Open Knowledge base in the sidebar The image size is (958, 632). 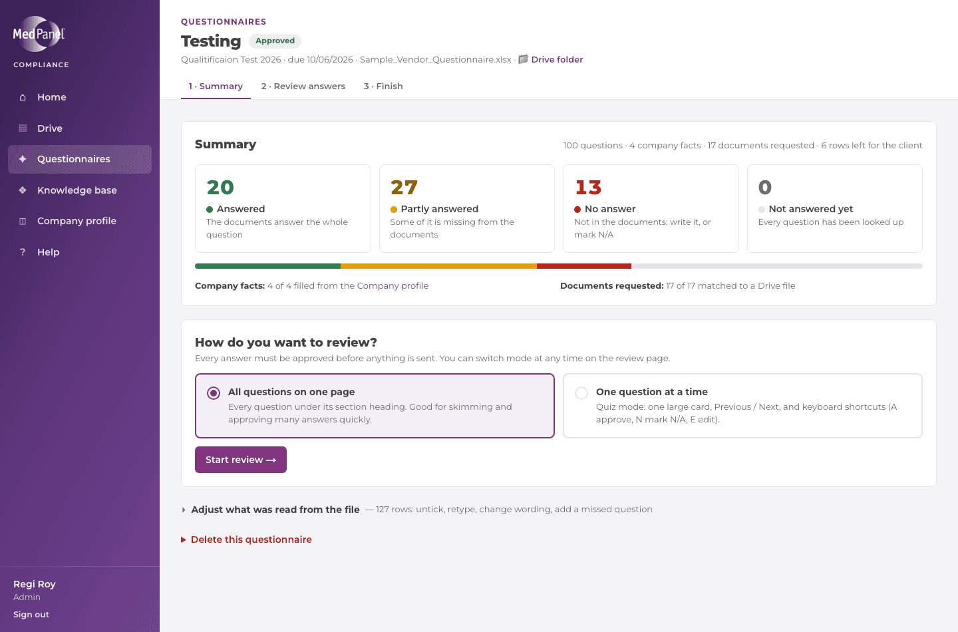point(80,190)
